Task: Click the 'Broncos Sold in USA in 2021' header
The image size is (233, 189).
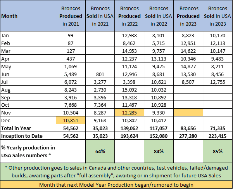Action: coord(100,16)
